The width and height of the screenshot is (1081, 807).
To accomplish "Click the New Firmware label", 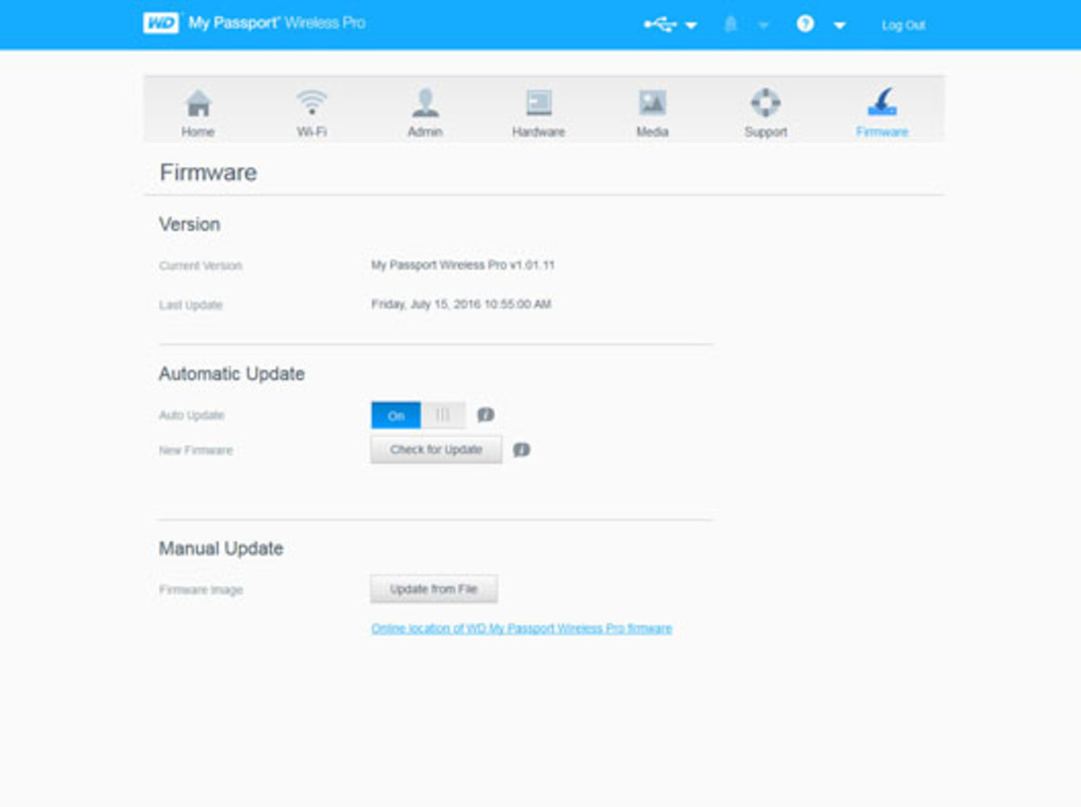I will 196,451.
